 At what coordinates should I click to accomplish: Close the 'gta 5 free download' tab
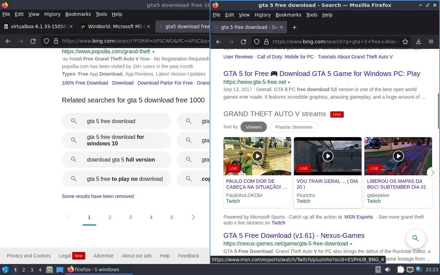(282, 27)
